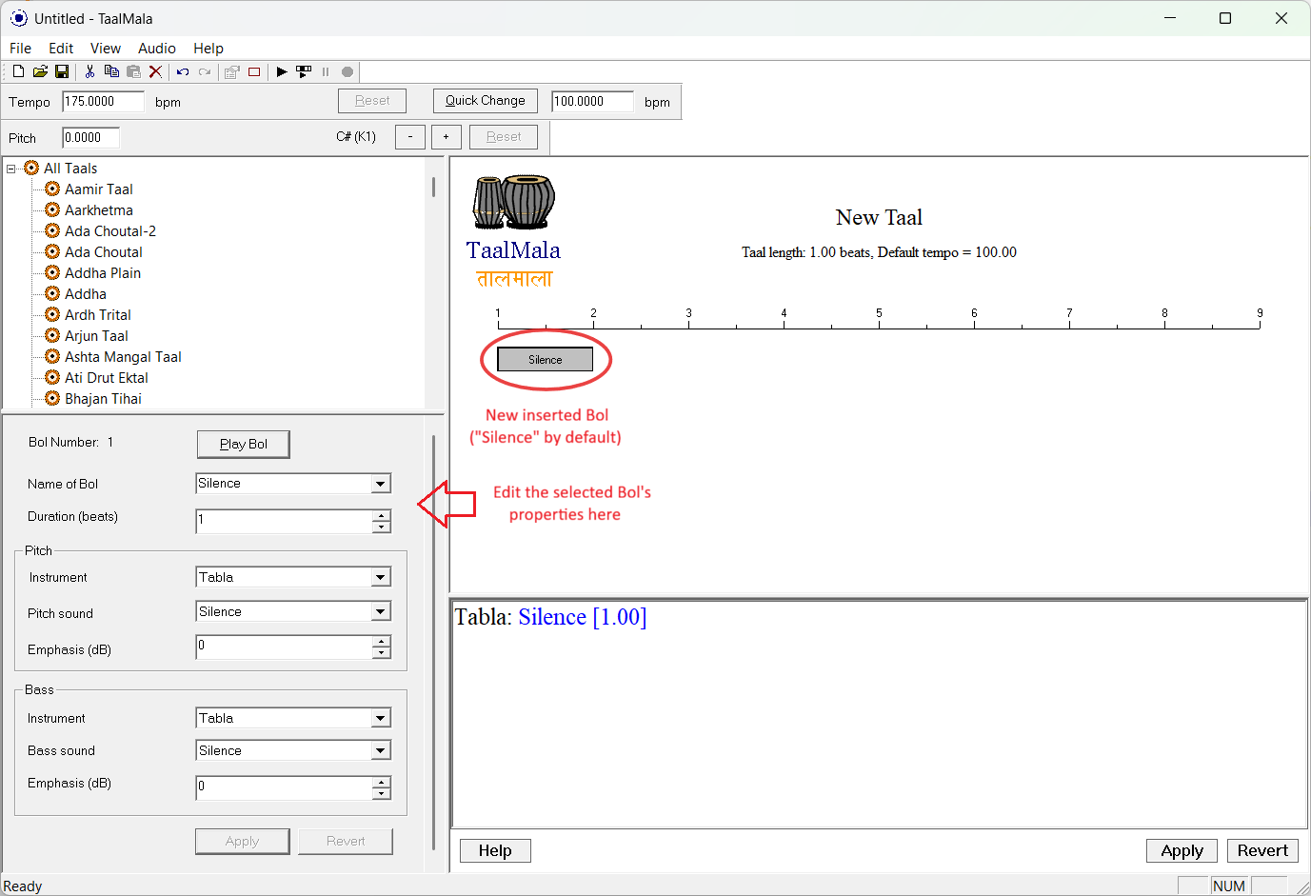Choose Ada Choutal-2 from the tree

[110, 231]
